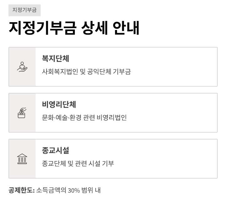Click the 30% figure in the deduction limit

click(74, 190)
